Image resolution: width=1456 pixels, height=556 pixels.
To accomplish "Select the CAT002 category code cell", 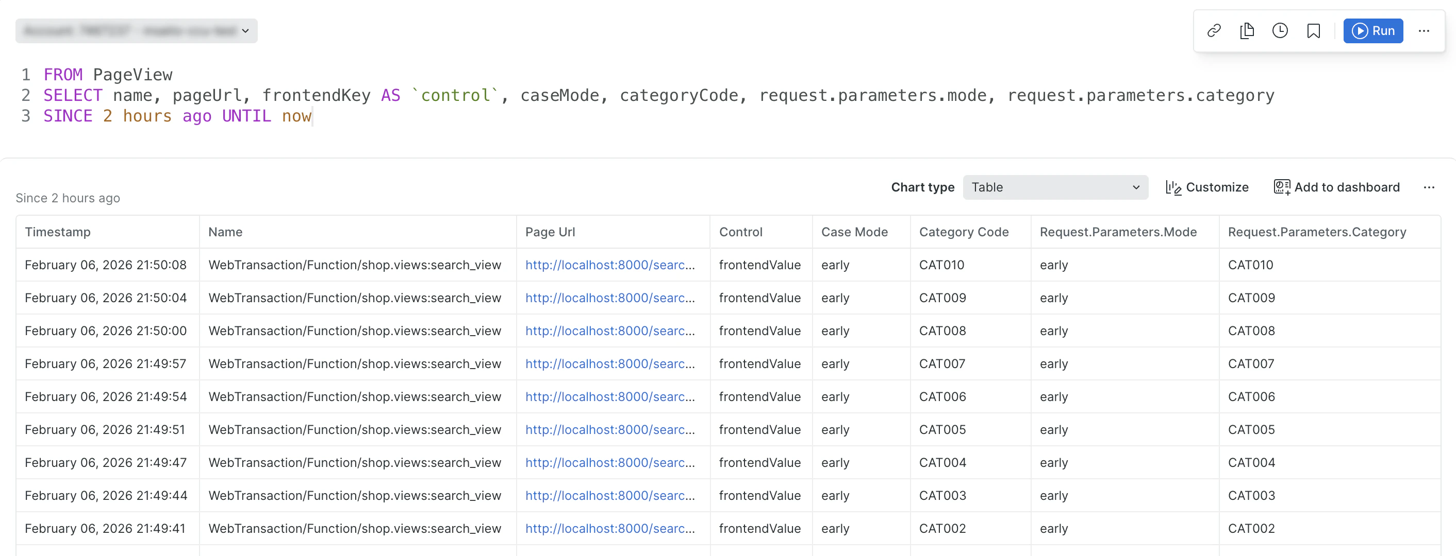I will coord(941,528).
